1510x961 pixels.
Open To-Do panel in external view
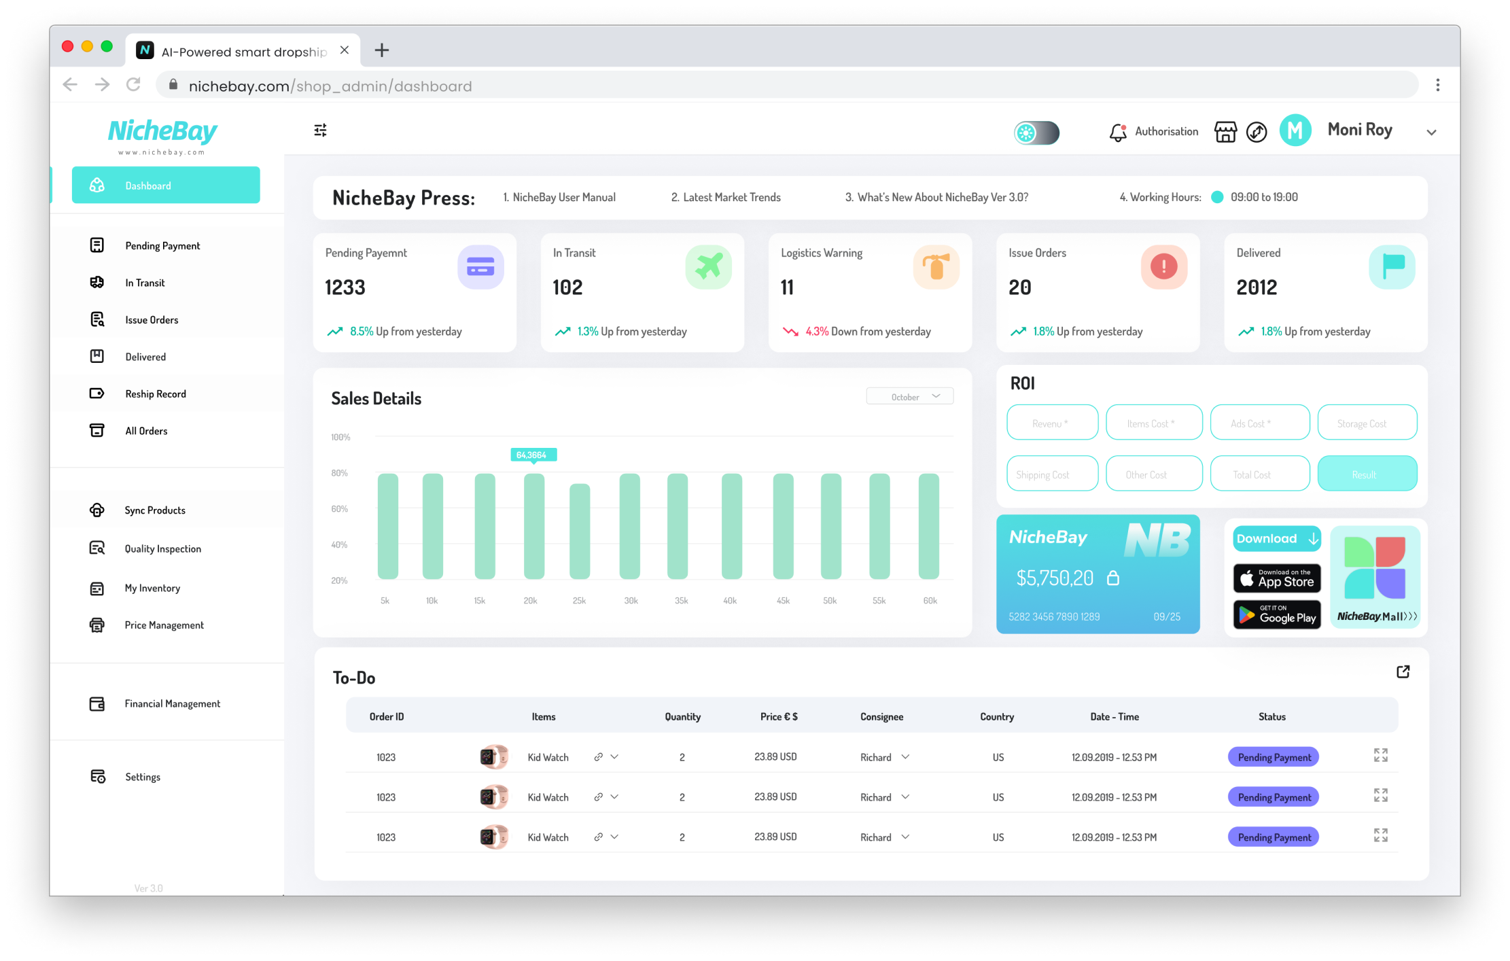pyautogui.click(x=1403, y=671)
